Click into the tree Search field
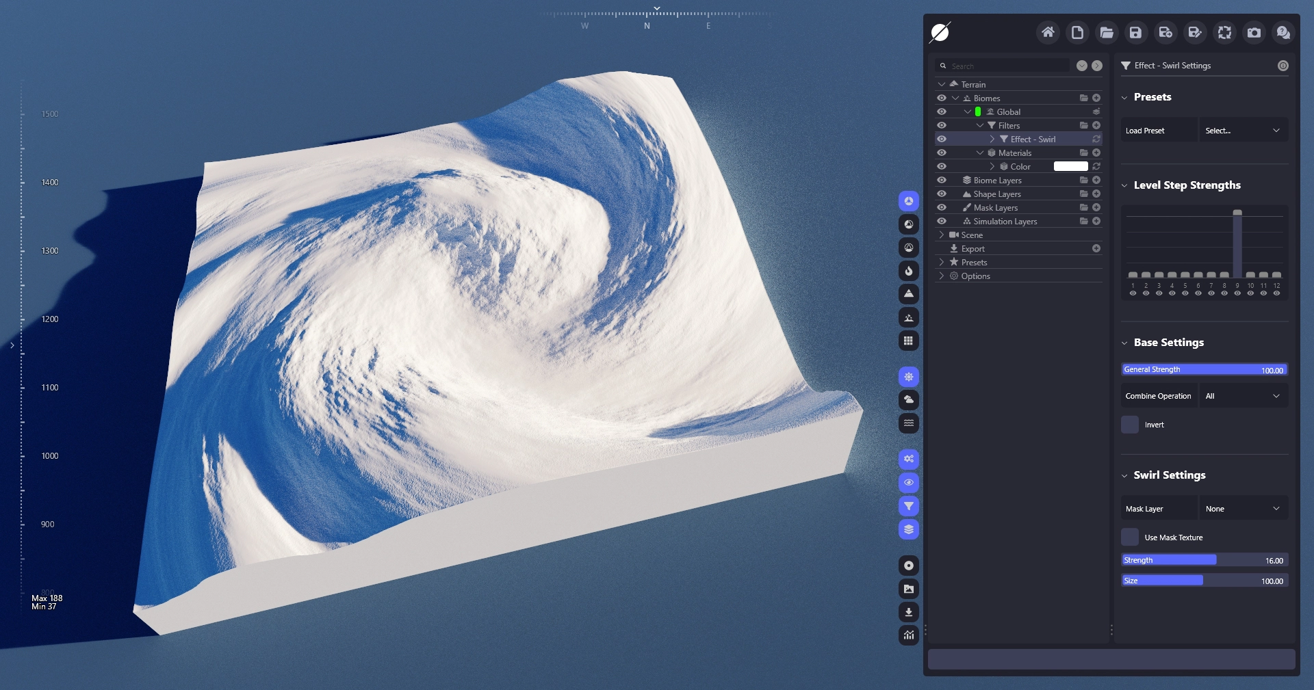 (1006, 66)
